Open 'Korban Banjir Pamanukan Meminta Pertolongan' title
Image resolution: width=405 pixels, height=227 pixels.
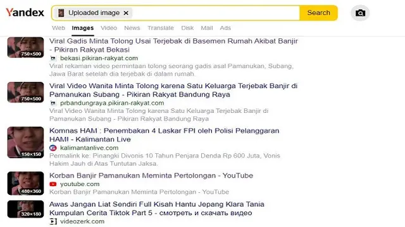click(x=151, y=175)
